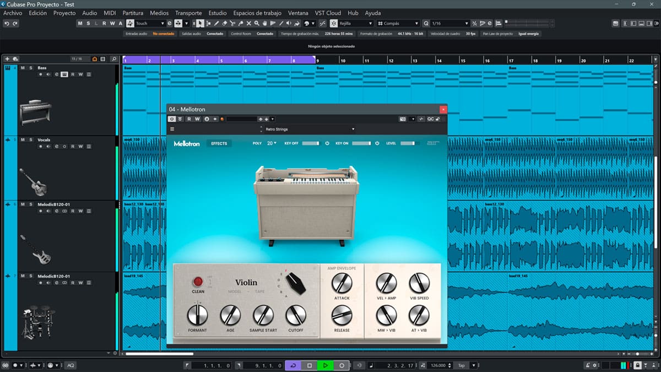Open the Compás grid type dropdown
The width and height of the screenshot is (661, 372).
pyautogui.click(x=398, y=24)
